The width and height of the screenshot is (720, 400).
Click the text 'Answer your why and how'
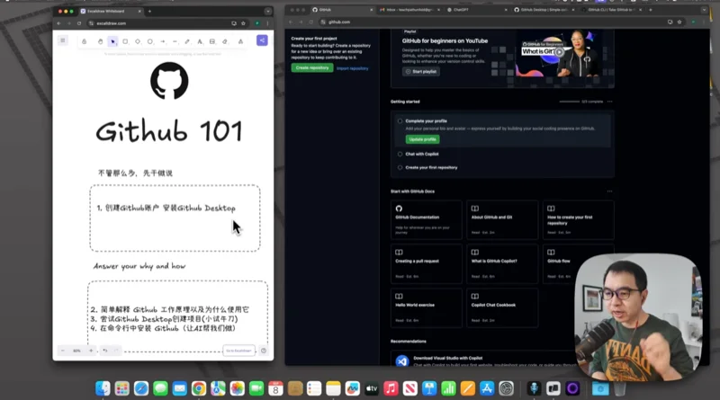tap(139, 266)
